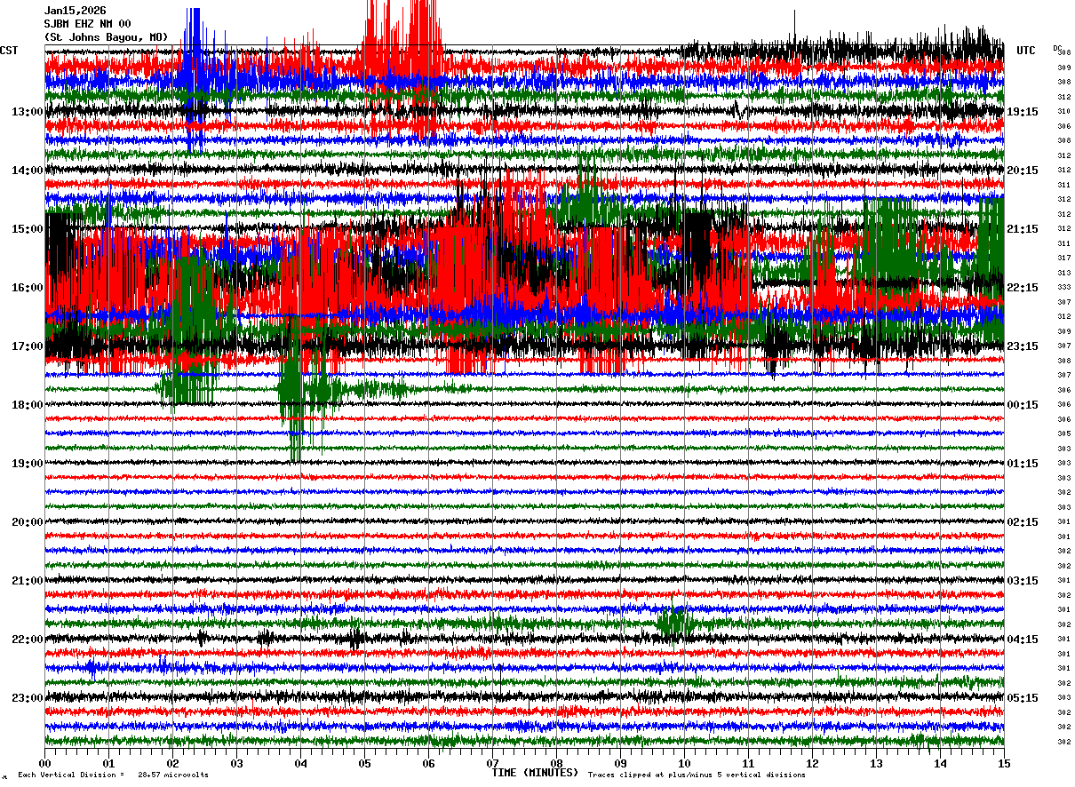Select the CST timezone label
Viewport: 1075px width, 787px height.
pyautogui.click(x=9, y=51)
